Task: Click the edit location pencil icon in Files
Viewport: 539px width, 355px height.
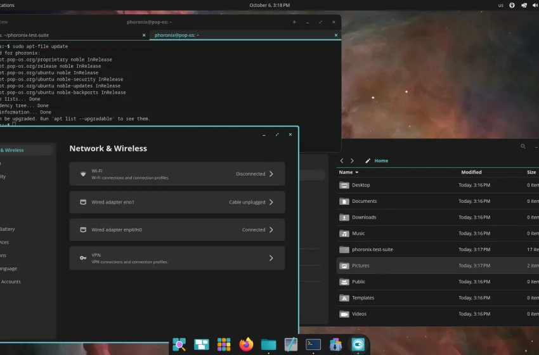Action: (x=367, y=160)
